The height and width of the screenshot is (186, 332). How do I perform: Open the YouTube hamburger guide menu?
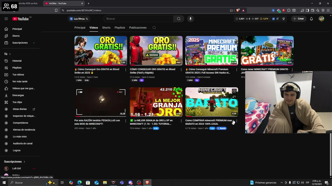point(6,19)
